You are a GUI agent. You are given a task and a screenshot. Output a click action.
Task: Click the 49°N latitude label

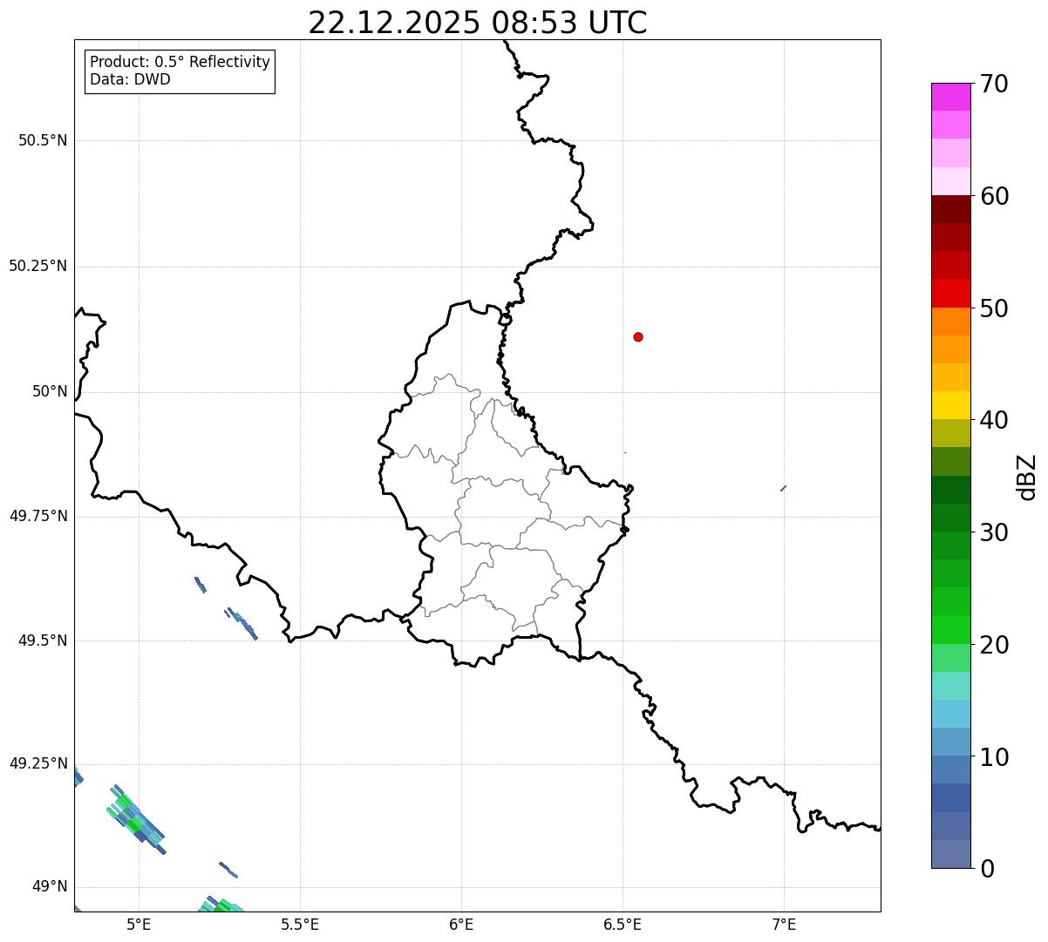click(50, 887)
